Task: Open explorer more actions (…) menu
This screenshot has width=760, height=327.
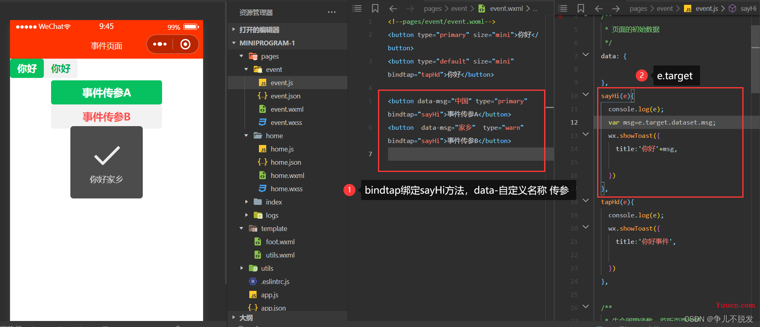Action: [x=332, y=12]
